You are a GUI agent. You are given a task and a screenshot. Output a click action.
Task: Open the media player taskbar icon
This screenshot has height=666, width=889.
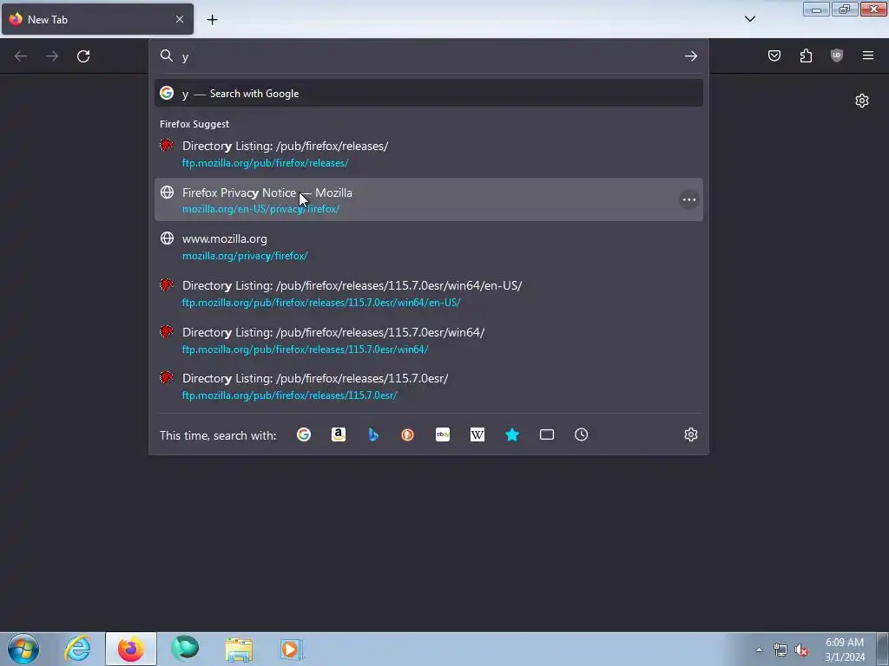point(292,649)
